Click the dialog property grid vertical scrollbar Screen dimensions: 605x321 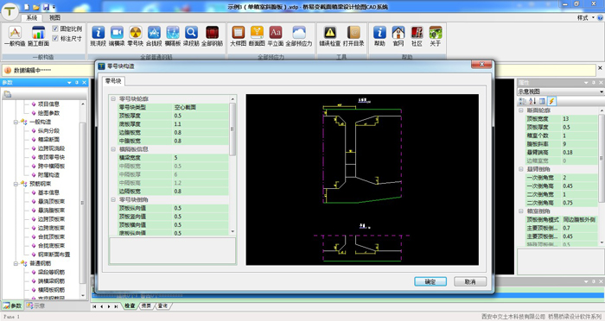pos(232,165)
